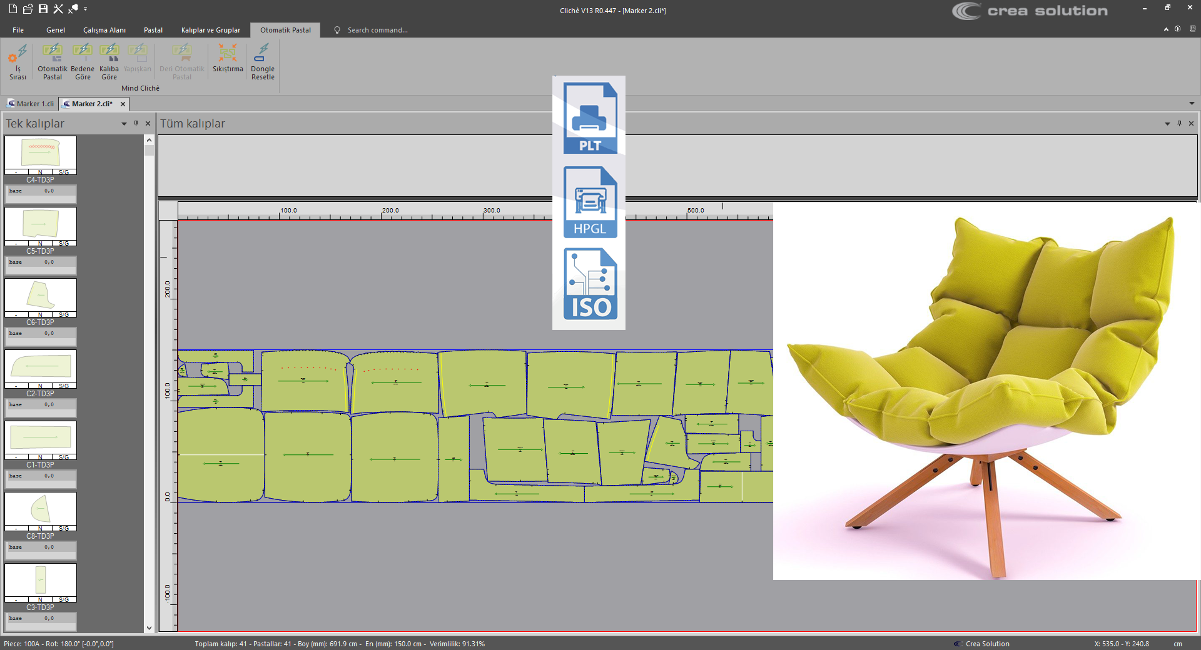Switch to the Marker 1.cli document tab
Screen dimensions: 1201x650
[x=31, y=104]
